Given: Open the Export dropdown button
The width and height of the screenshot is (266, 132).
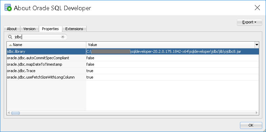Looking at the screenshot, I should click(x=249, y=22).
